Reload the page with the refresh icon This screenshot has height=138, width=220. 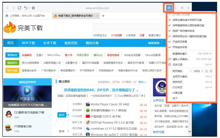click(19, 8)
